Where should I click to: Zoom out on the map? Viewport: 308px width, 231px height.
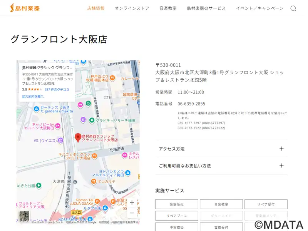click(x=132, y=213)
